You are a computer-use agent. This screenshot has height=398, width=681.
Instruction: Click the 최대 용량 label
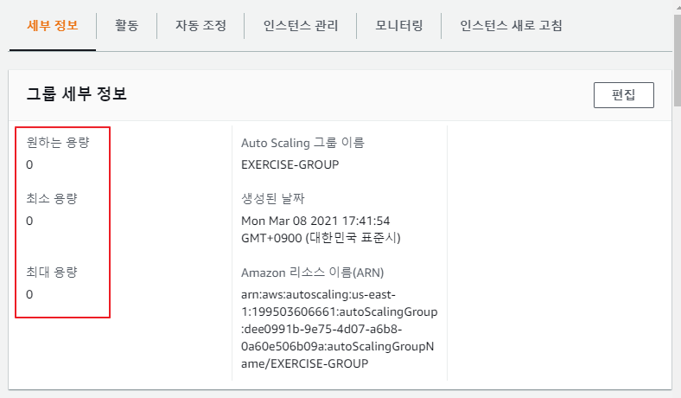pyautogui.click(x=52, y=273)
